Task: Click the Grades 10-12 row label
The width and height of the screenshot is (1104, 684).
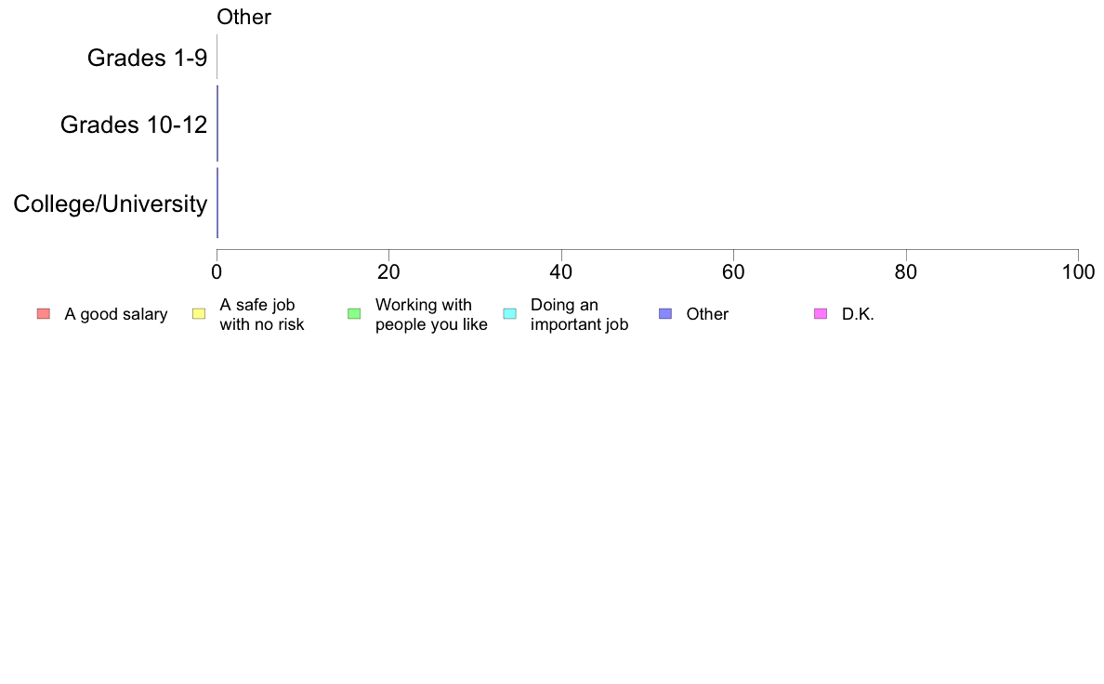Action: (134, 125)
